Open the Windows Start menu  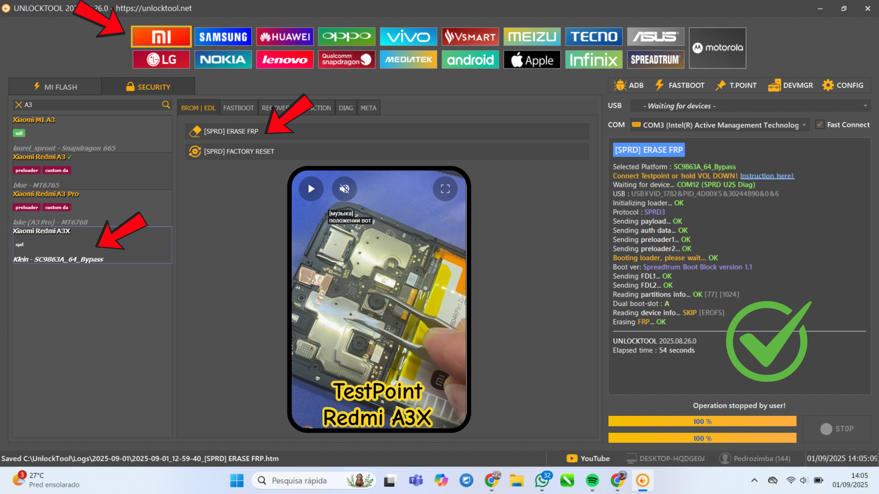coord(237,481)
